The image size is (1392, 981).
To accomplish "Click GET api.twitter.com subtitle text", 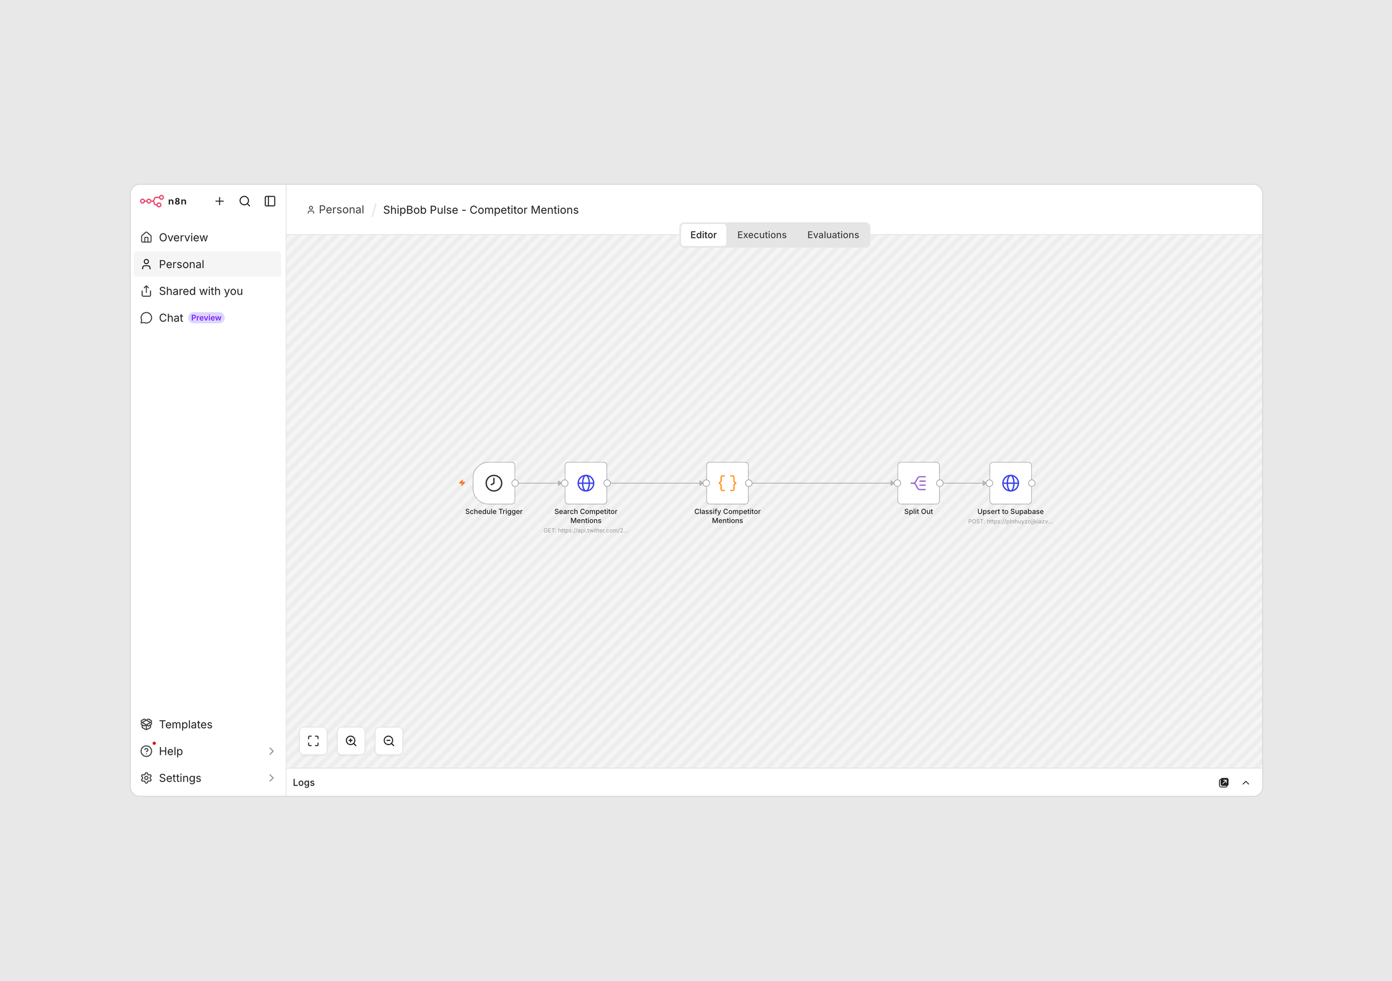I will coord(586,530).
